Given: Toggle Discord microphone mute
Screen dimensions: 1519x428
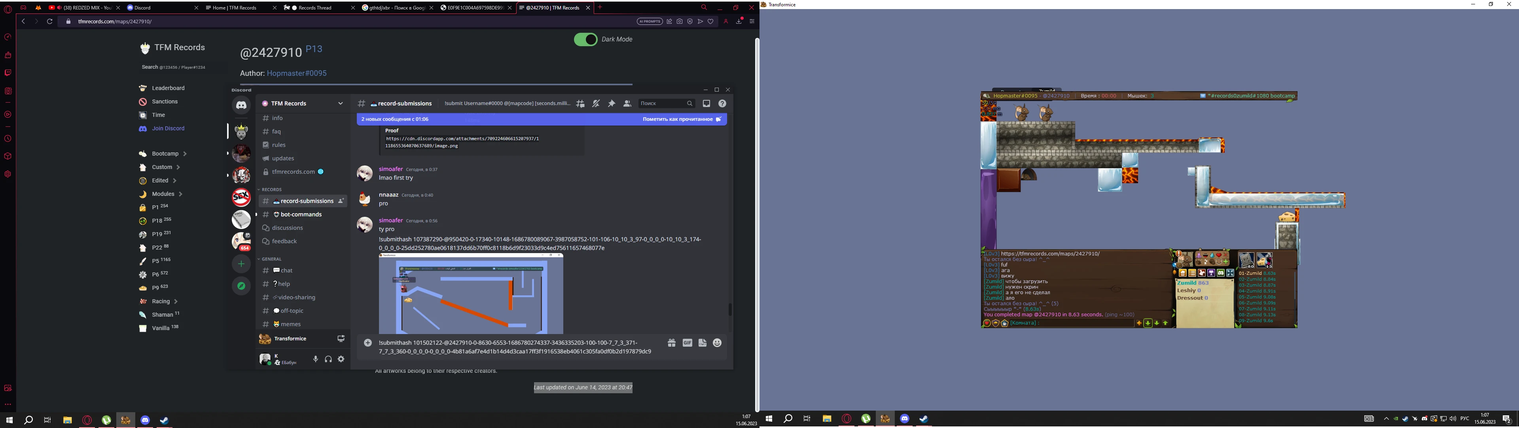Looking at the screenshot, I should click(x=316, y=359).
